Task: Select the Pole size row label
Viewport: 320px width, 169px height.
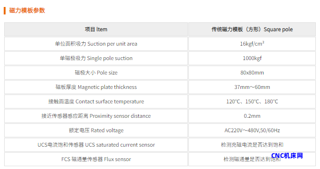Action: tap(96, 73)
